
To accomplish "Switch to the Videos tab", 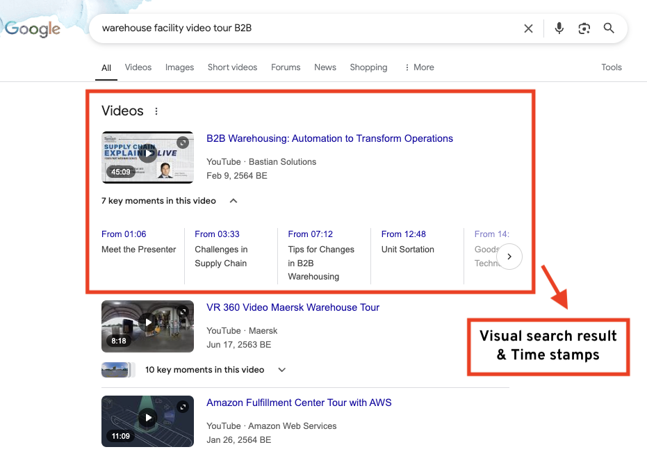I will pyautogui.click(x=138, y=67).
